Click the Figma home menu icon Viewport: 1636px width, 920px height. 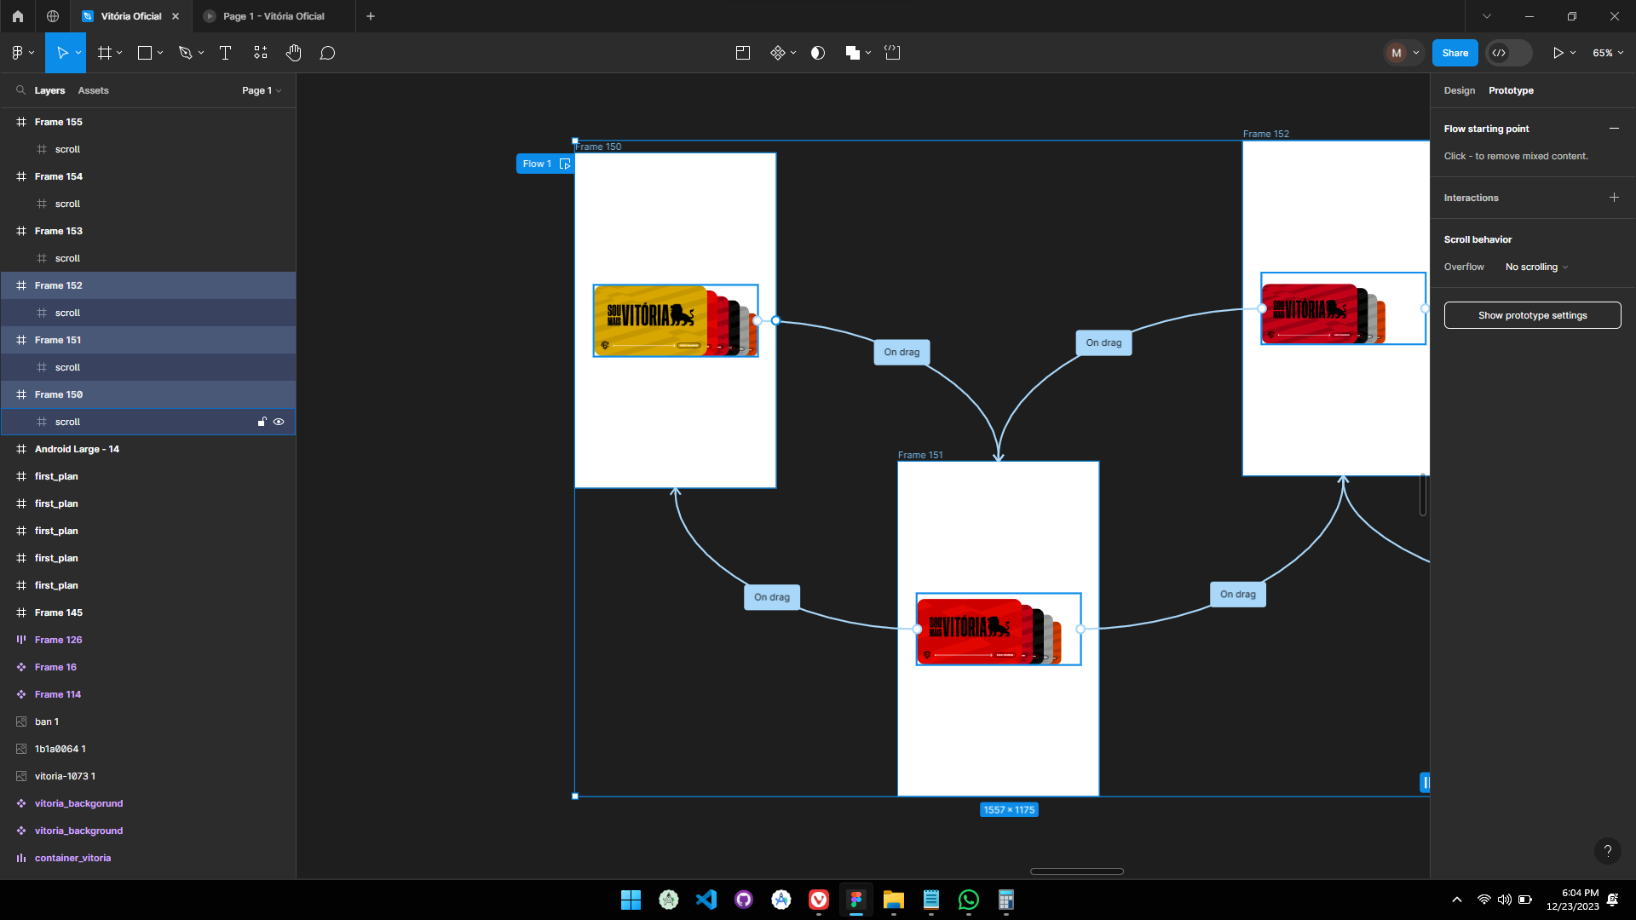coord(17,15)
